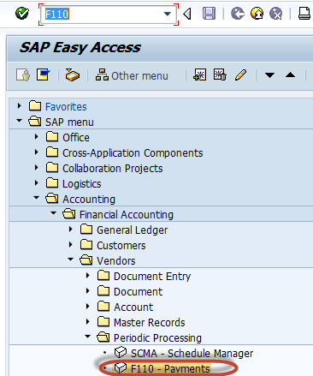Screen dimensions: 313x376
Task: Open the User menu icon
Action: pos(23,75)
